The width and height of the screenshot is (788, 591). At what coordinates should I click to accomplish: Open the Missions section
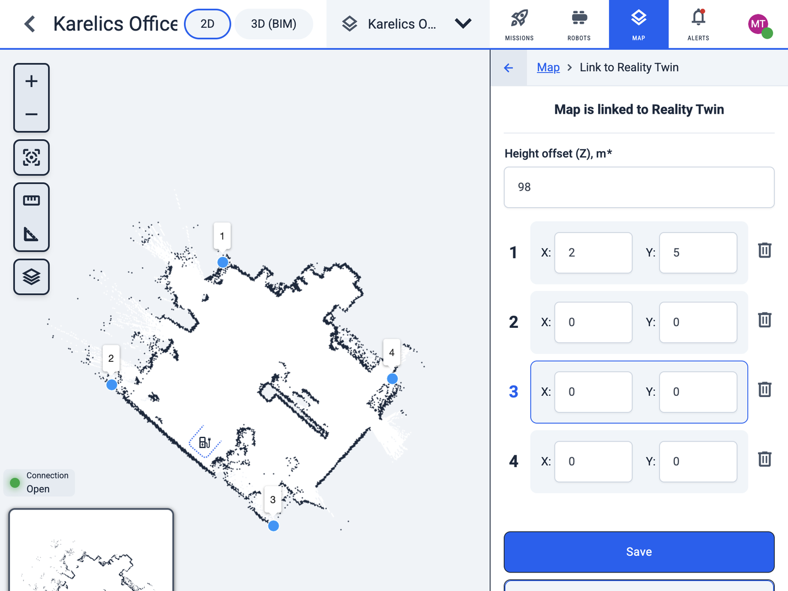click(519, 24)
